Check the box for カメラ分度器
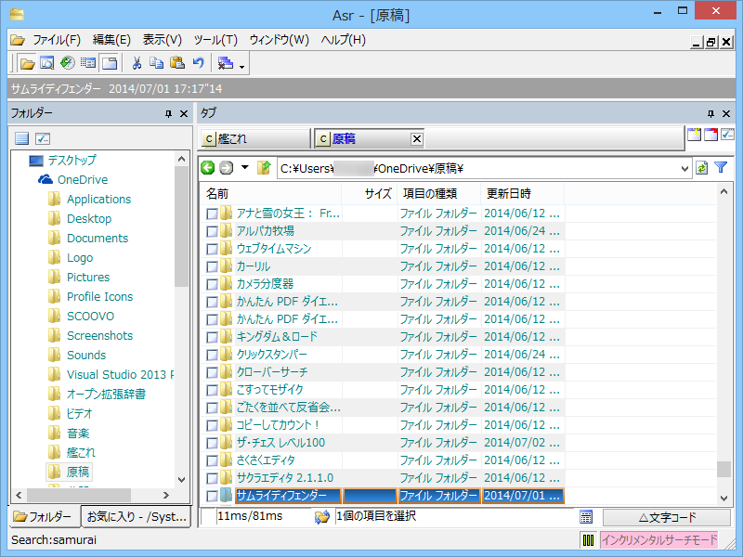The height and width of the screenshot is (557, 743). click(x=213, y=284)
